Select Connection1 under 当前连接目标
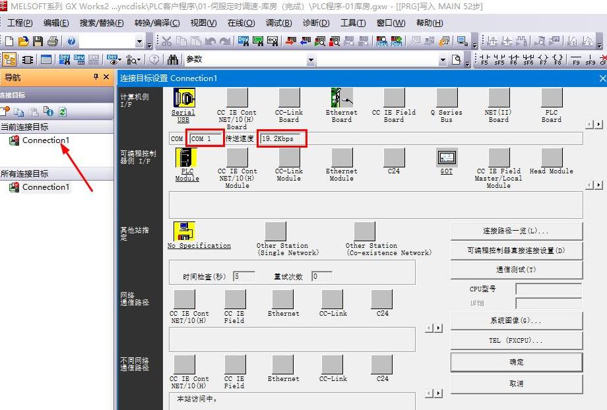 tap(46, 140)
